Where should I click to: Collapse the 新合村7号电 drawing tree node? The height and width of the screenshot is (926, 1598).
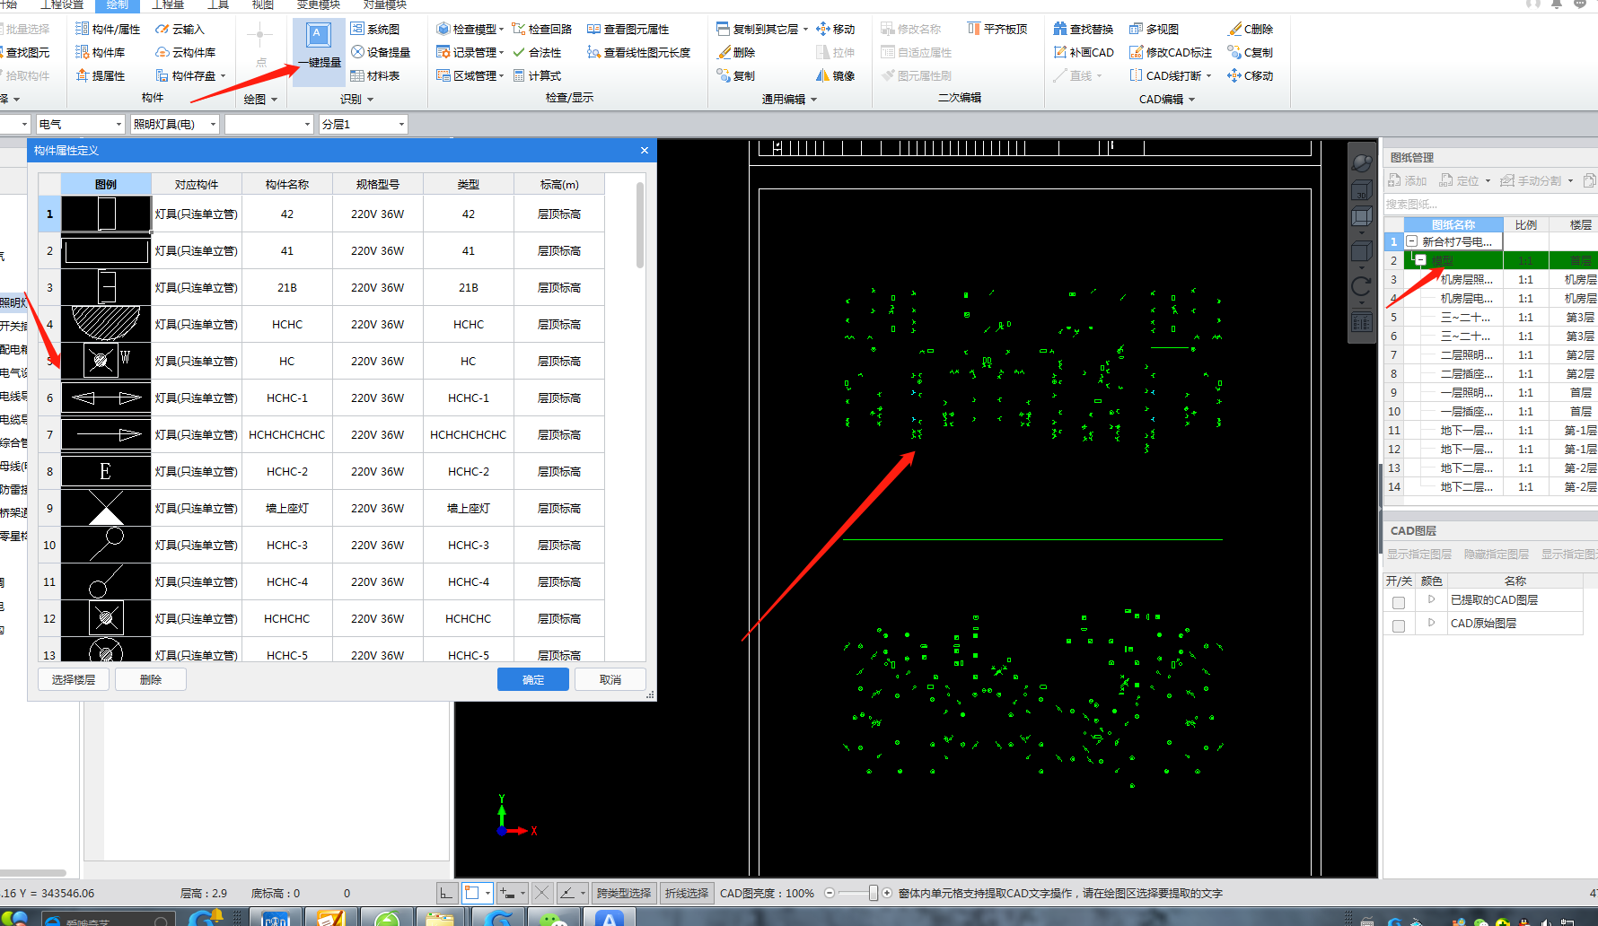tap(1411, 241)
